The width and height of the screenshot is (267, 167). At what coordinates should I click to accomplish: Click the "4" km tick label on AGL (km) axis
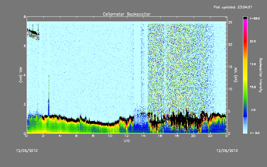point(25,75)
